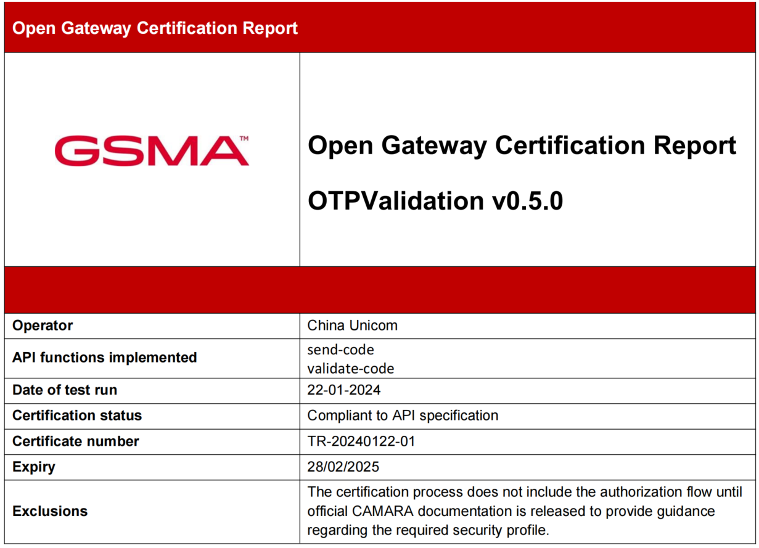
Task: Click the report title text
Action: pos(522,145)
